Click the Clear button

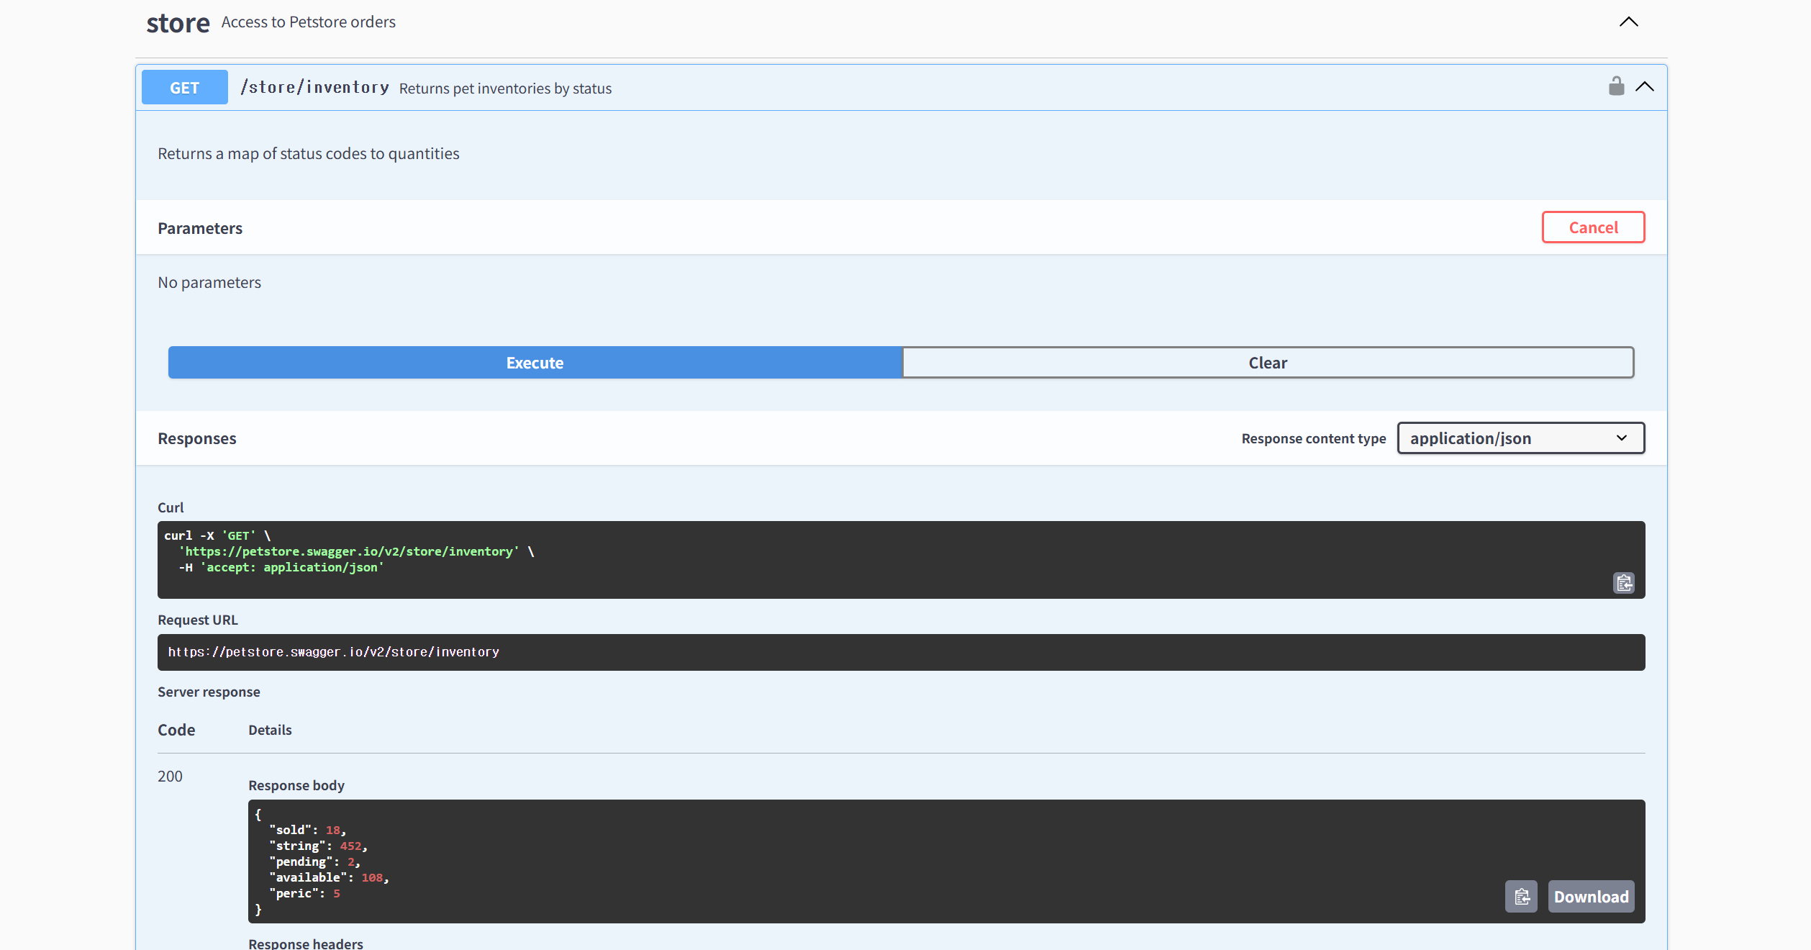tap(1267, 363)
